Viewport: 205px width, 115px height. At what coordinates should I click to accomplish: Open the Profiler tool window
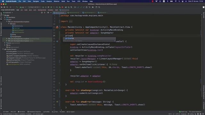point(46,112)
